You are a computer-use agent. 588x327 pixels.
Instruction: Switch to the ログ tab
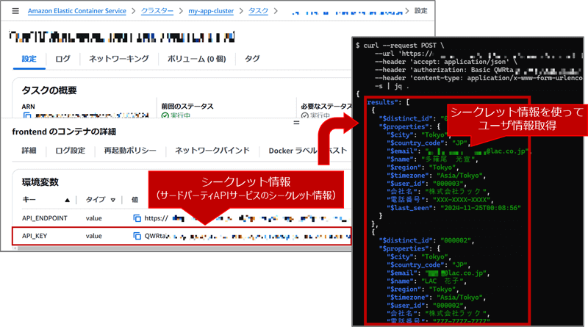pos(62,59)
